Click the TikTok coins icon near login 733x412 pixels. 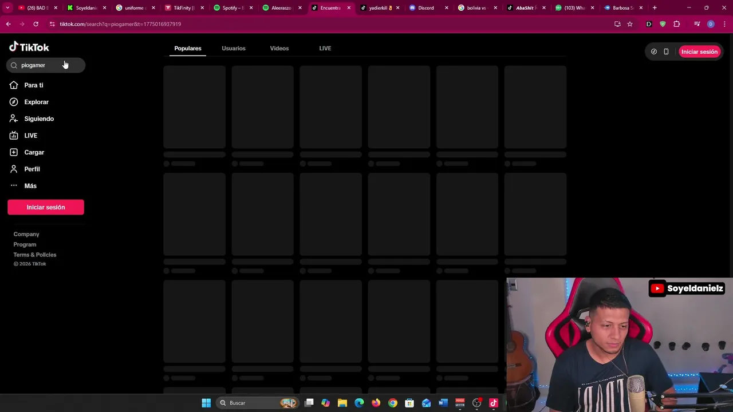point(654,51)
